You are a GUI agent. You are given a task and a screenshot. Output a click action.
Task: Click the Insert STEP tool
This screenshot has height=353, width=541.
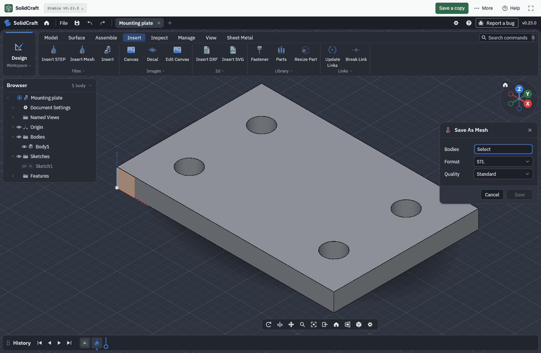54,53
